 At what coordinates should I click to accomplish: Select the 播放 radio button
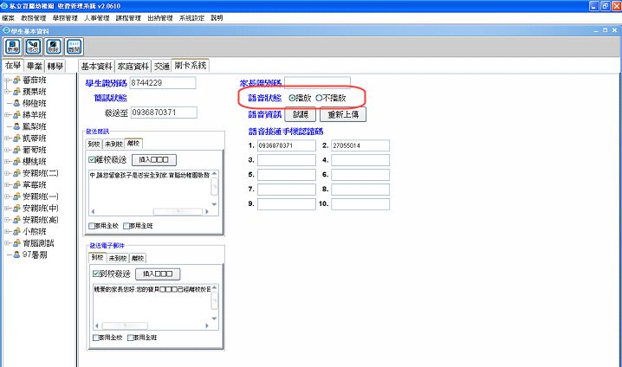[x=292, y=99]
